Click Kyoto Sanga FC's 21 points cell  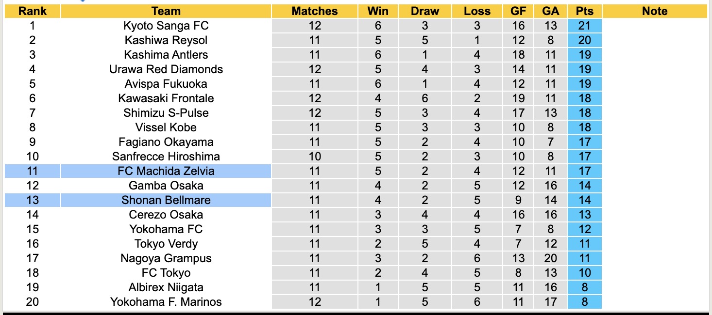584,26
